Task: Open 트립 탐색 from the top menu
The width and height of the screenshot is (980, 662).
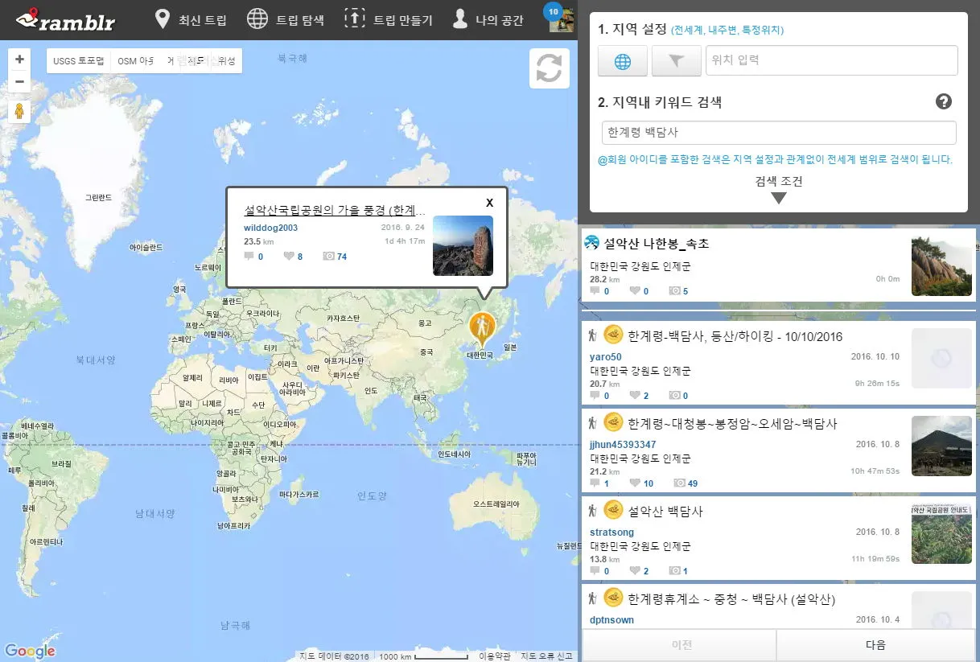Action: [285, 19]
